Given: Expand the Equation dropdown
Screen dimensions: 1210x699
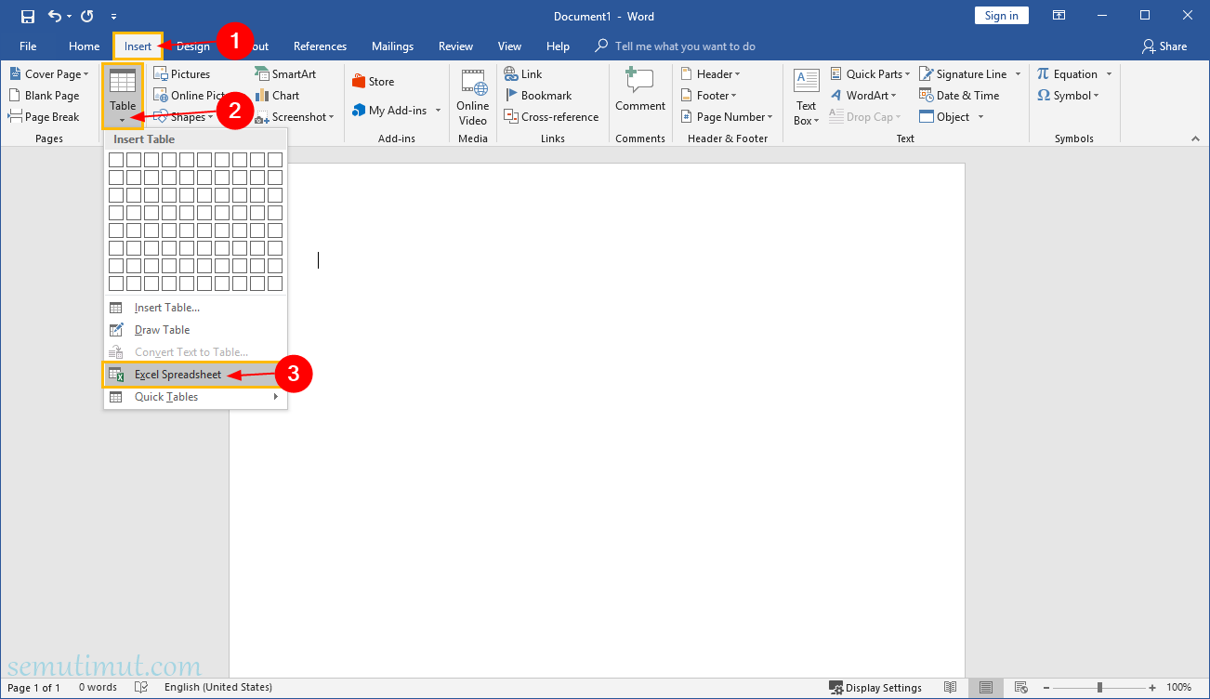Looking at the screenshot, I should point(1109,74).
